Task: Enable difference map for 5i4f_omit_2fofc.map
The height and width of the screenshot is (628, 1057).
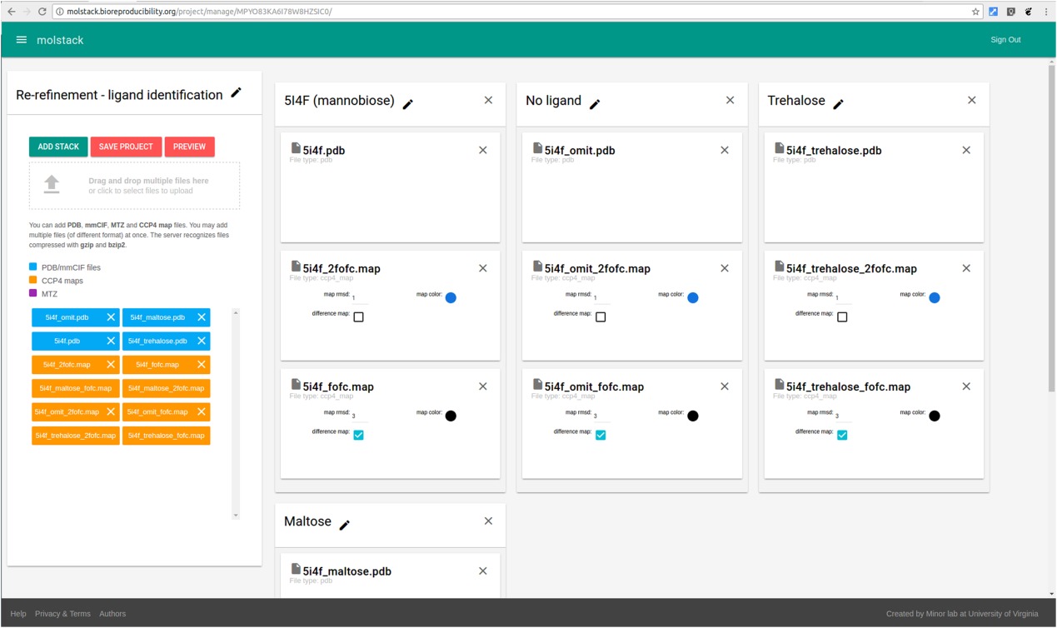Action: pyautogui.click(x=601, y=317)
